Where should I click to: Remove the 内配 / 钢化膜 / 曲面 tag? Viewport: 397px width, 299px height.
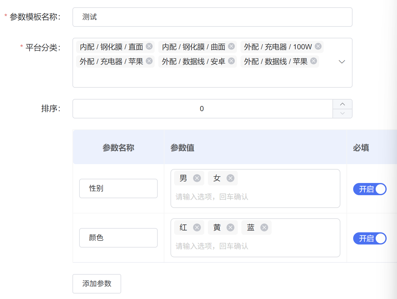pyautogui.click(x=231, y=46)
